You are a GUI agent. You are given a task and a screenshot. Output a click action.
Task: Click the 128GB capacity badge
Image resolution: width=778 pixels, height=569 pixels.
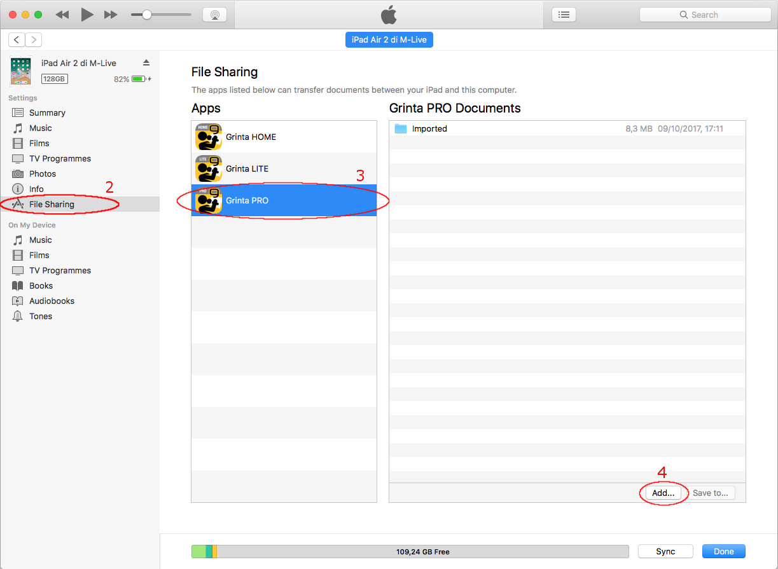click(54, 79)
